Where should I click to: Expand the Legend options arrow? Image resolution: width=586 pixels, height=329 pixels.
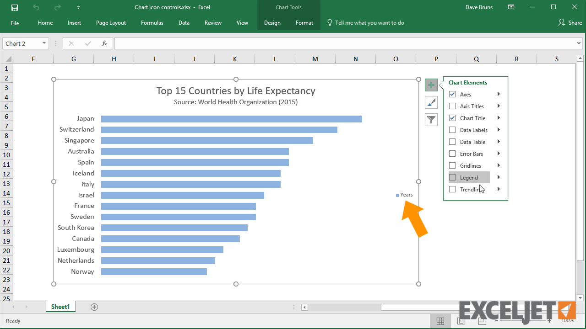coord(498,177)
